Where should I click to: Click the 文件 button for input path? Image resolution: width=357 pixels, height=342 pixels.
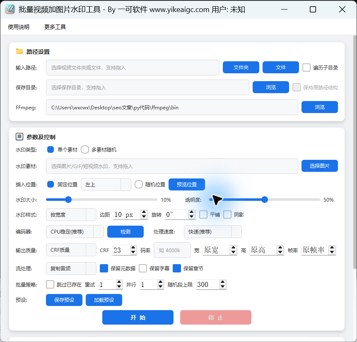point(281,67)
